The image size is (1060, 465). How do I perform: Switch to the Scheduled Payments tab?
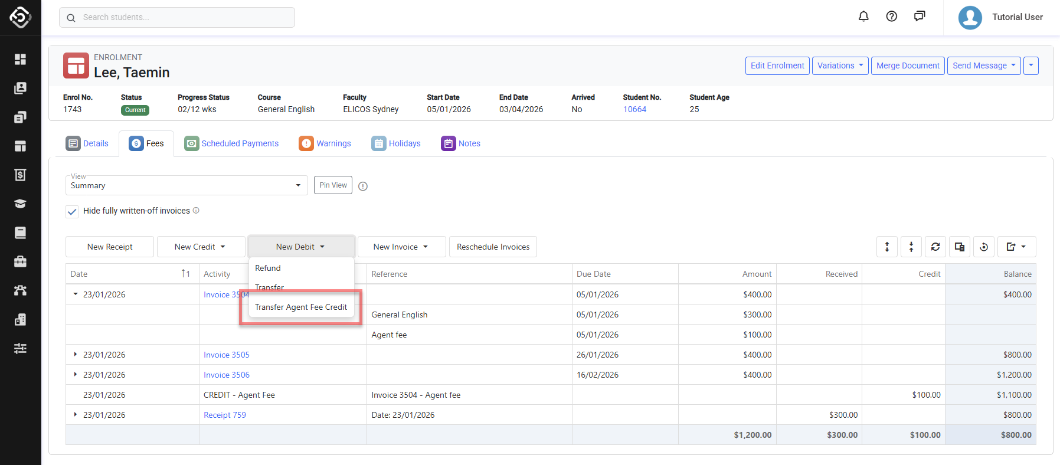pos(231,143)
